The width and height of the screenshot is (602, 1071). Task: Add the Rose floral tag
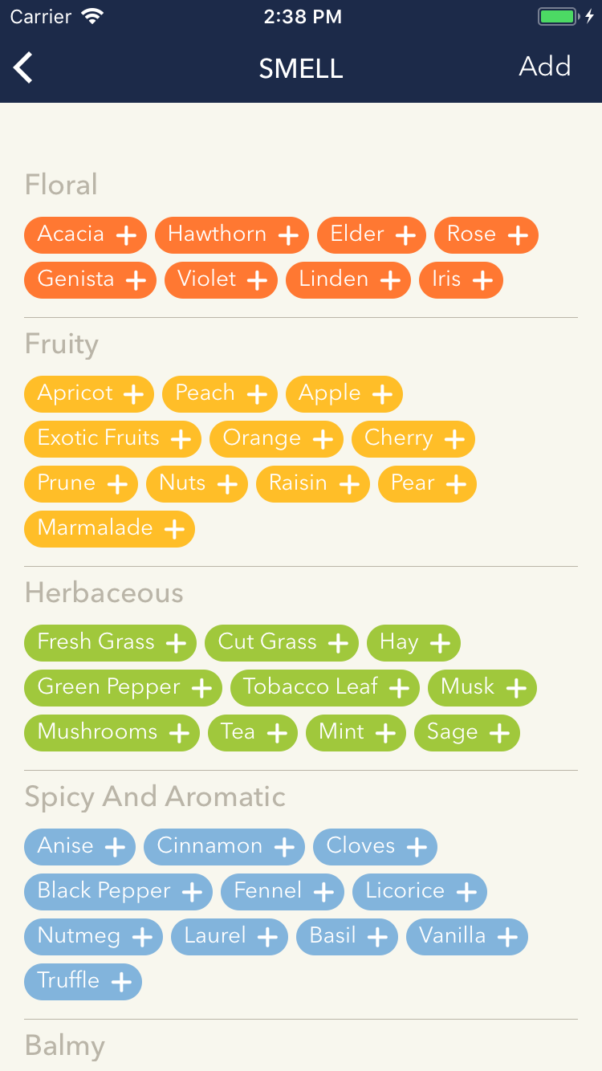[486, 235]
